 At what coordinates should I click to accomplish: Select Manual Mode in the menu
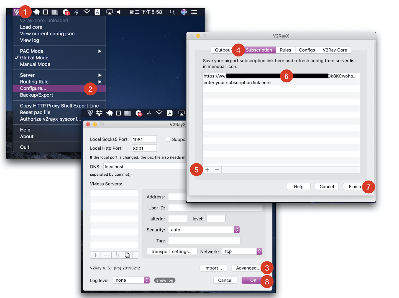[59, 64]
